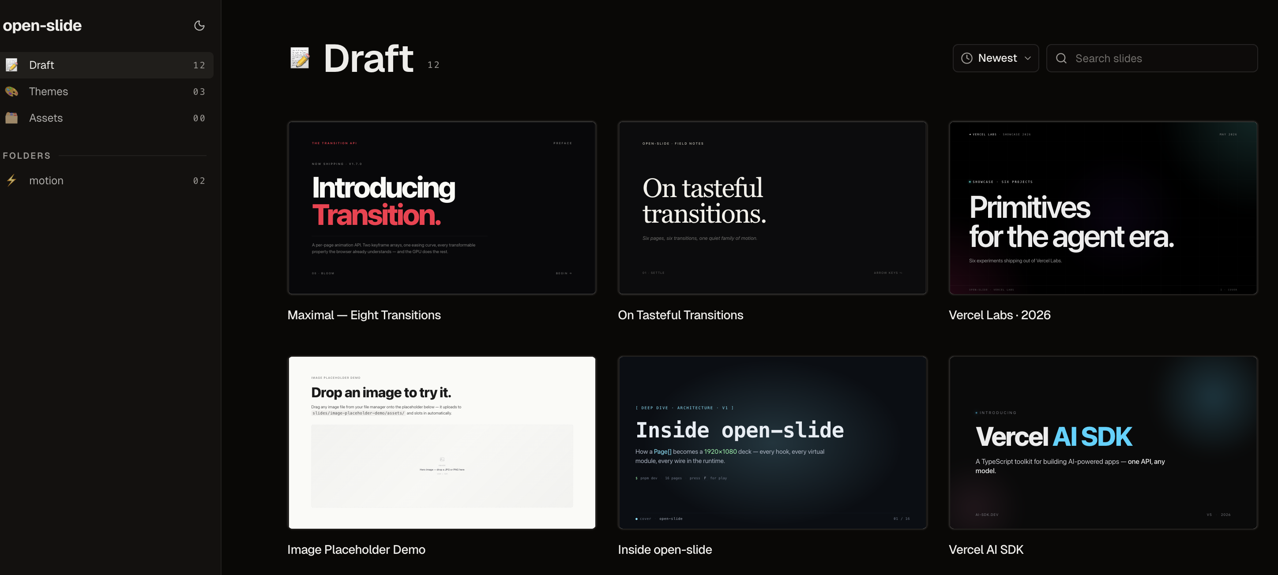This screenshot has height=575, width=1278.
Task: Open the motion folder
Action: (107, 180)
